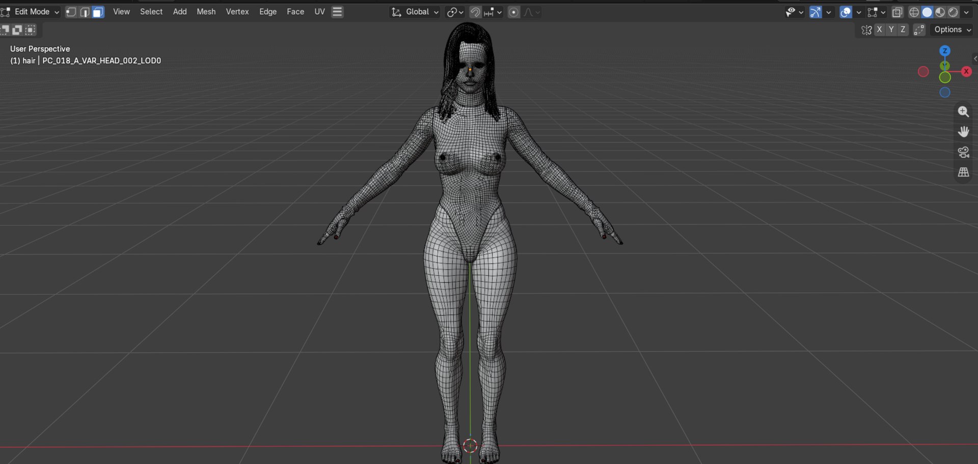Open the viewport shading options dropdown
Viewport: 978px width, 464px height.
click(966, 12)
